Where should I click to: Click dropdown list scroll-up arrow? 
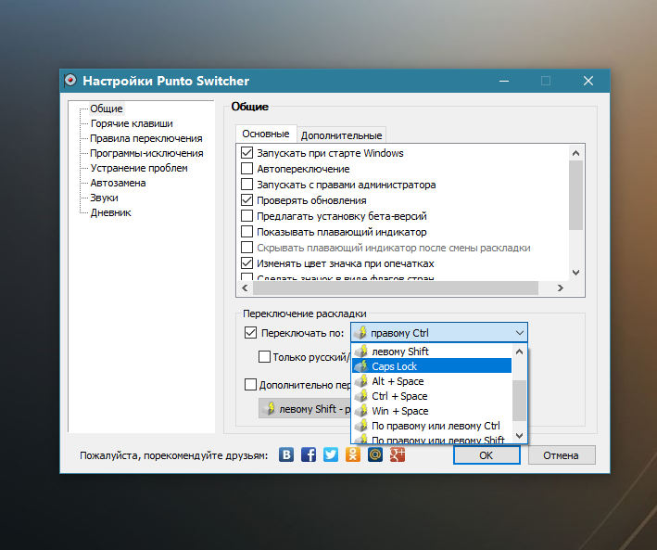(520, 352)
